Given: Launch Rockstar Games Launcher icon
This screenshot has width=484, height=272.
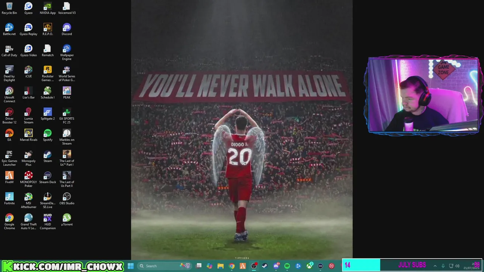Looking at the screenshot, I should pos(48,74).
